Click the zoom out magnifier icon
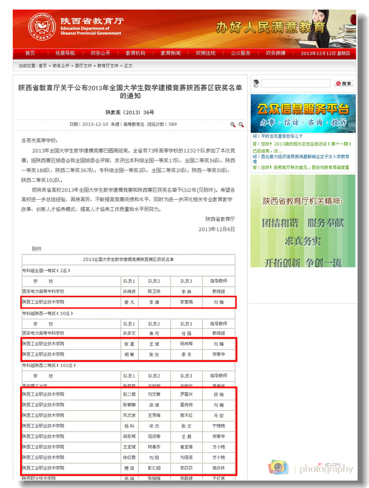This screenshot has height=488, width=369. click(241, 124)
